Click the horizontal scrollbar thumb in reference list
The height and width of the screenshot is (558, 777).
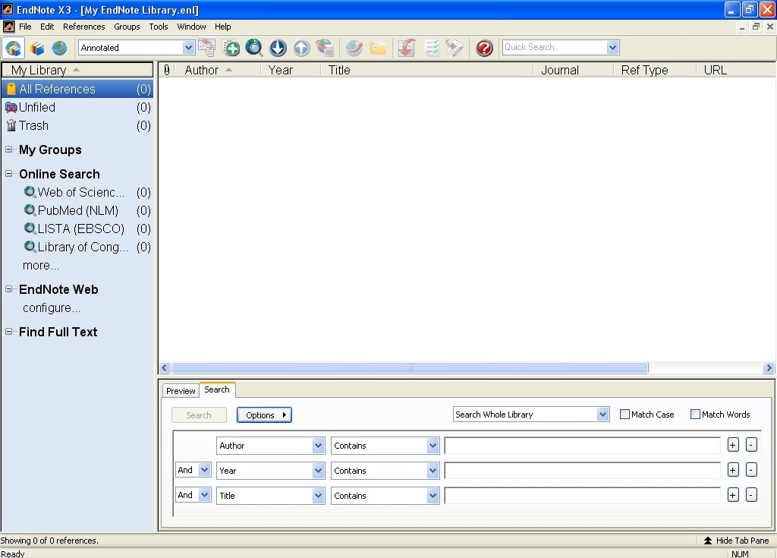click(410, 368)
